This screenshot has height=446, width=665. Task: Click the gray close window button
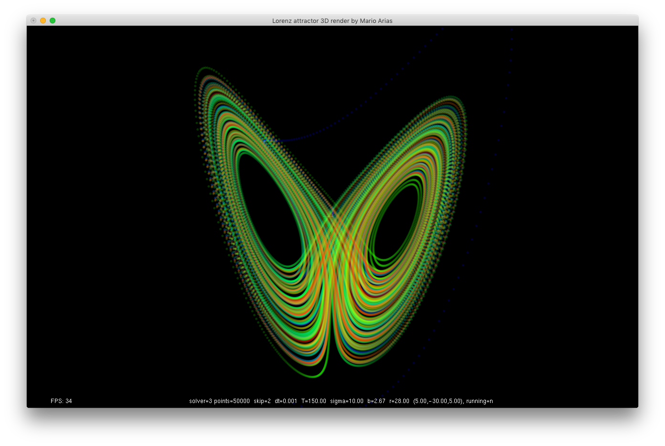tap(33, 21)
